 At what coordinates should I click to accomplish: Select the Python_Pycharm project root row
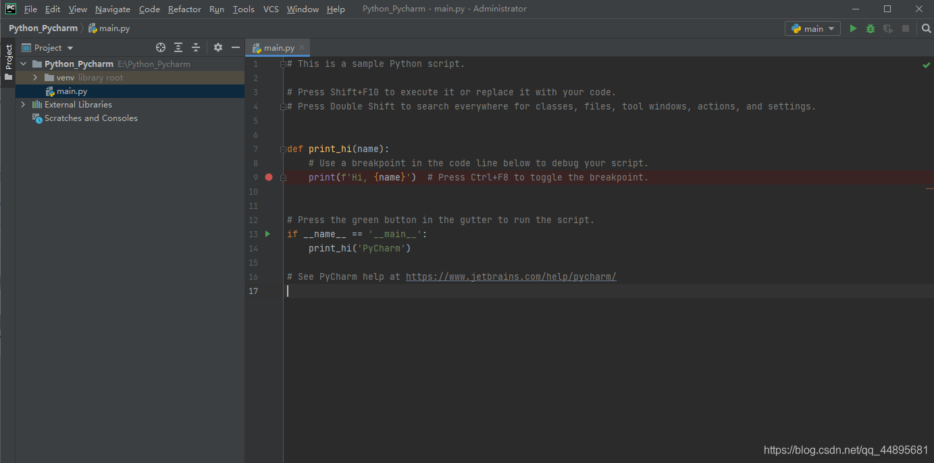[x=130, y=64]
